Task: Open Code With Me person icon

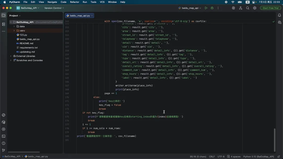Action: tap(241, 8)
